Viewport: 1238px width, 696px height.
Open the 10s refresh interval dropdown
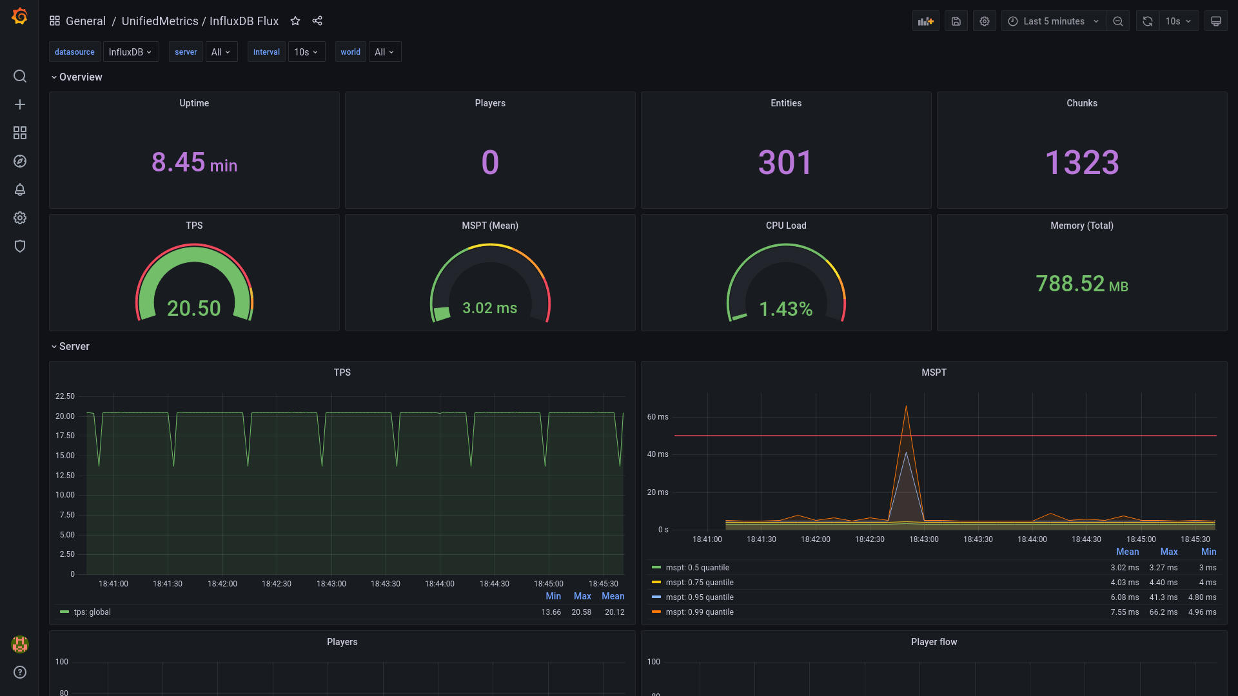click(x=1178, y=21)
